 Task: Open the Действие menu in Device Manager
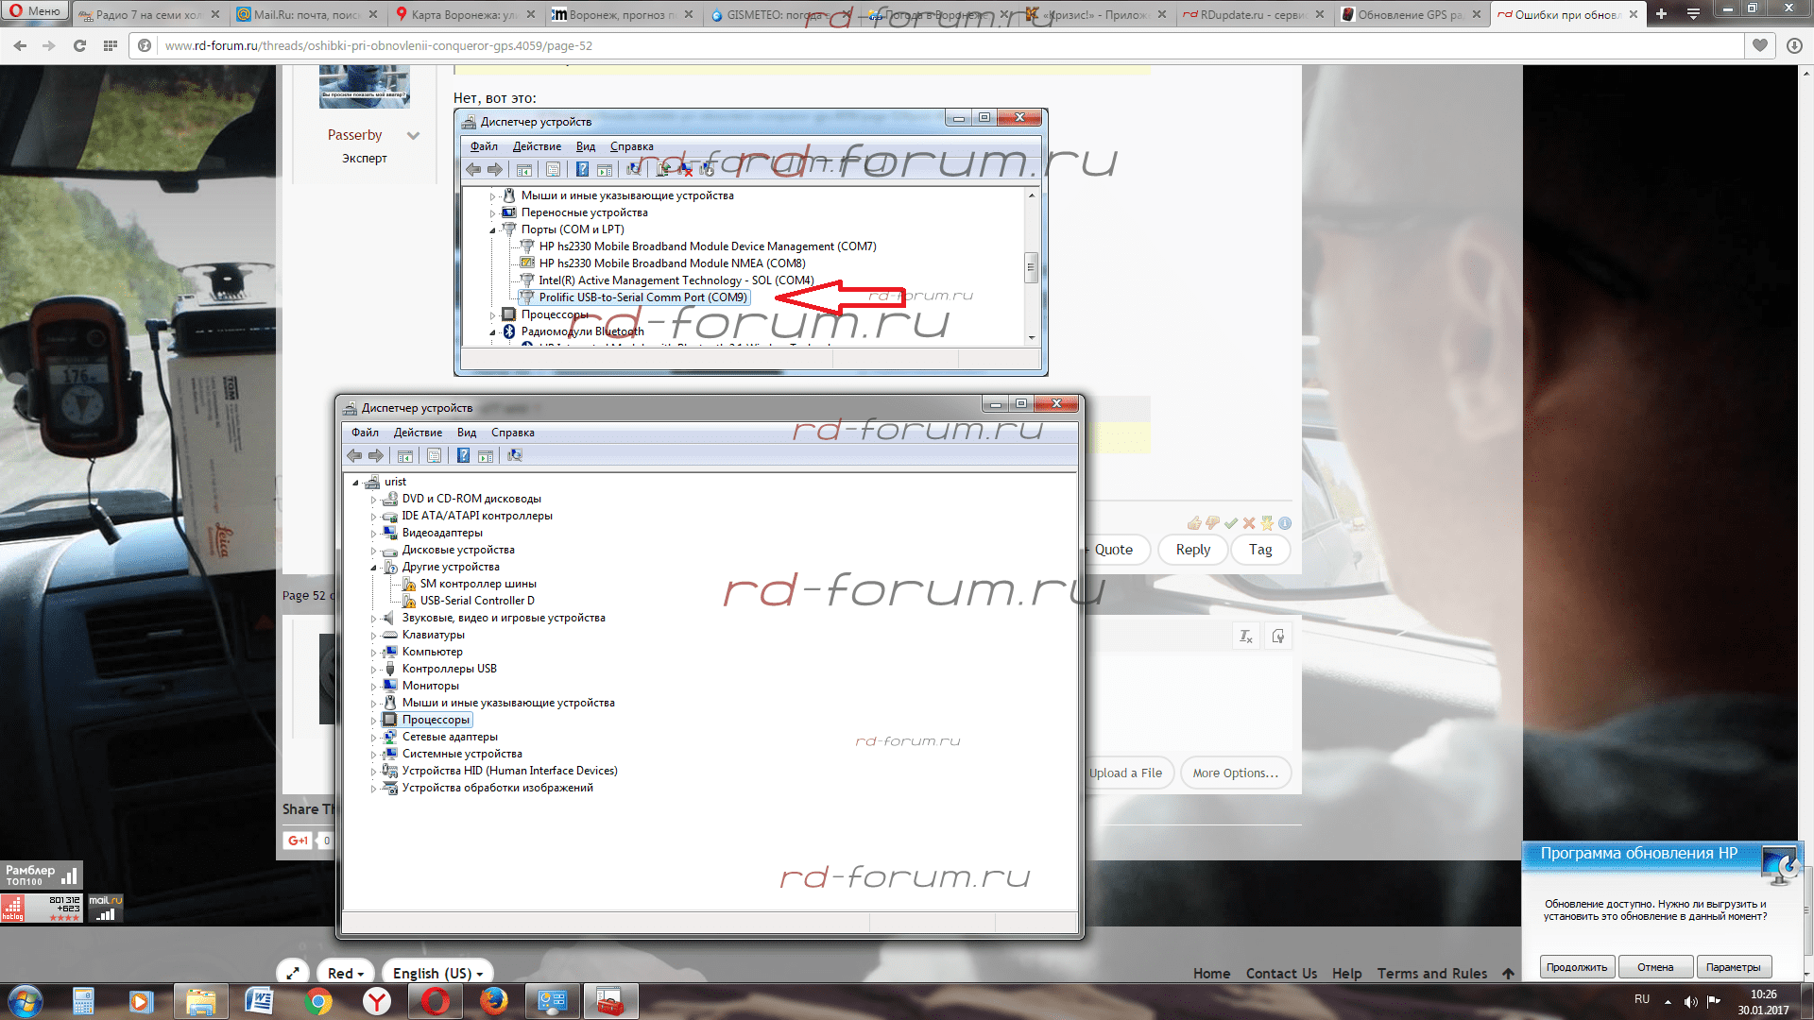coord(418,433)
